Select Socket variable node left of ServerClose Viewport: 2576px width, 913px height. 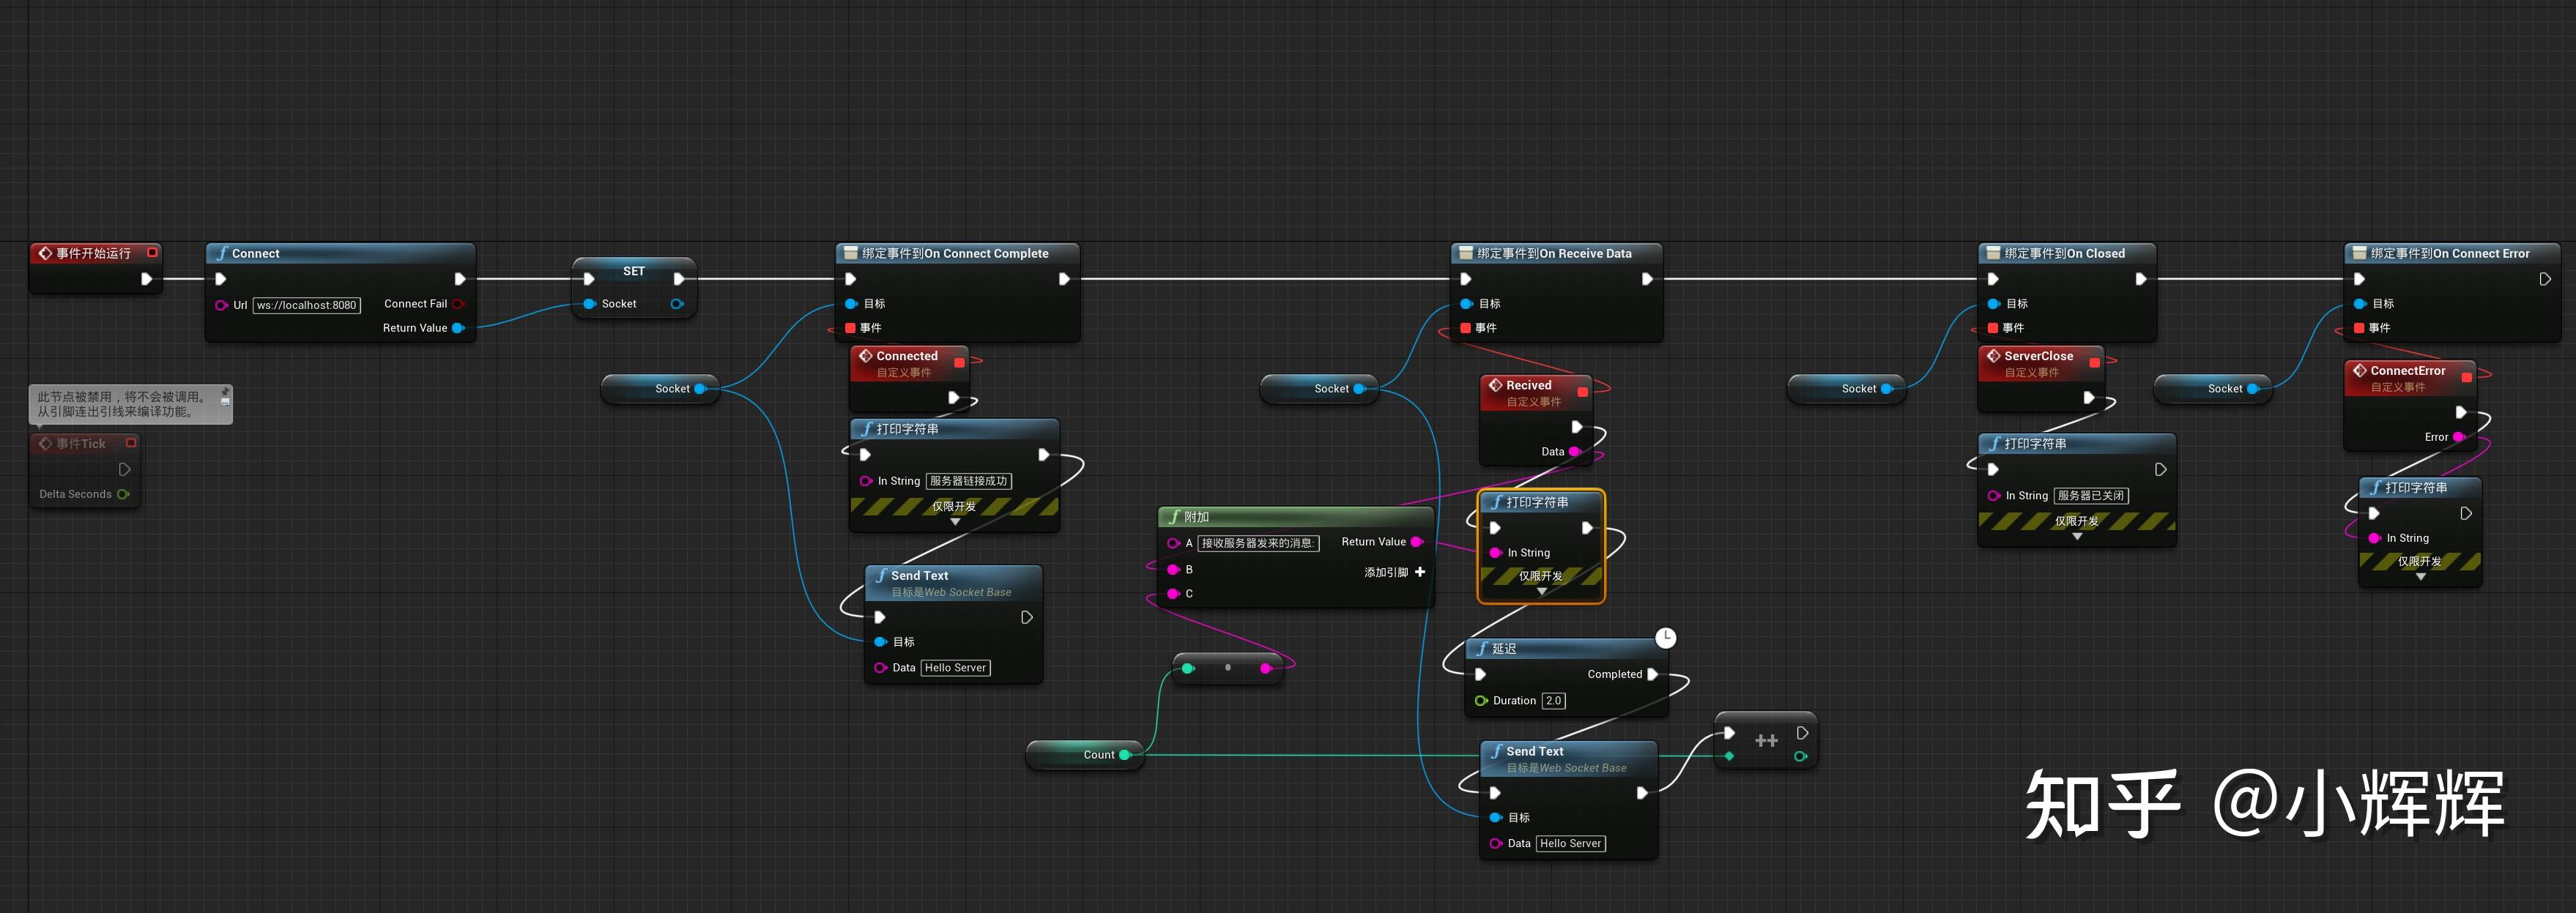pyautogui.click(x=1846, y=389)
